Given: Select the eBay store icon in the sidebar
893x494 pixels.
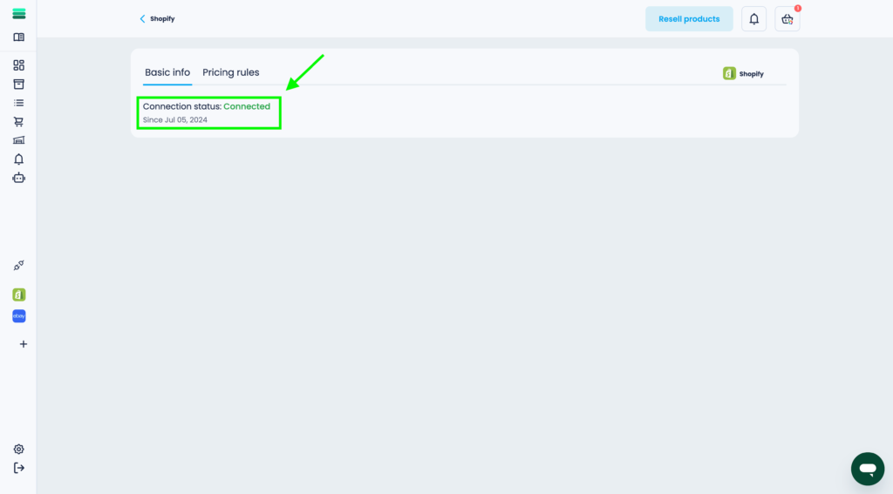Looking at the screenshot, I should point(18,316).
